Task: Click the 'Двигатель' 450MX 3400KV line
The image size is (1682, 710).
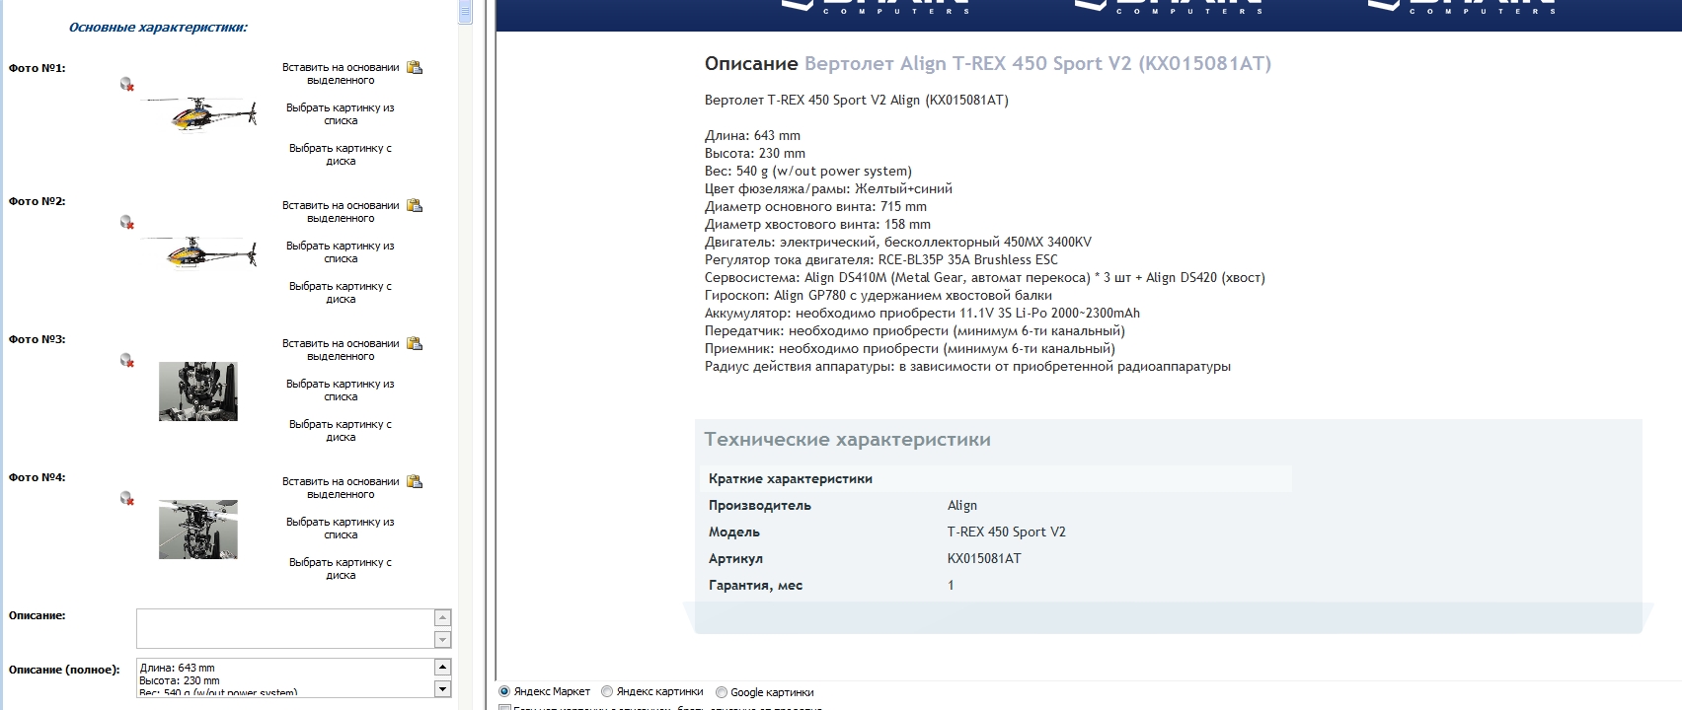Action: (898, 242)
